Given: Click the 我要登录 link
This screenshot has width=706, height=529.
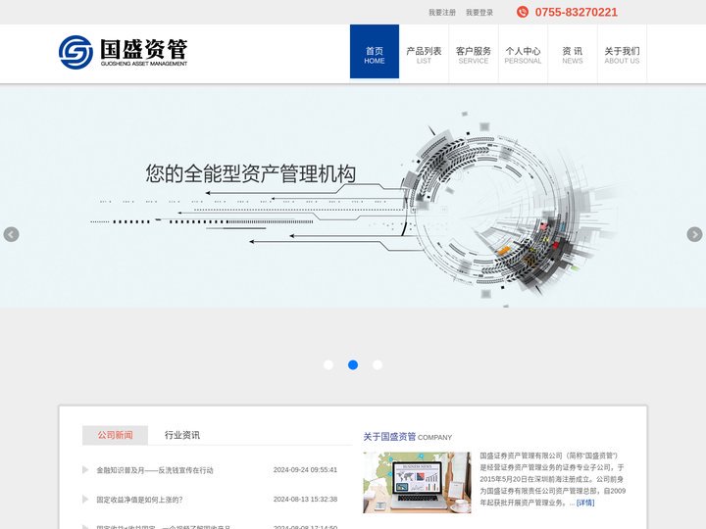Looking at the screenshot, I should click(479, 13).
